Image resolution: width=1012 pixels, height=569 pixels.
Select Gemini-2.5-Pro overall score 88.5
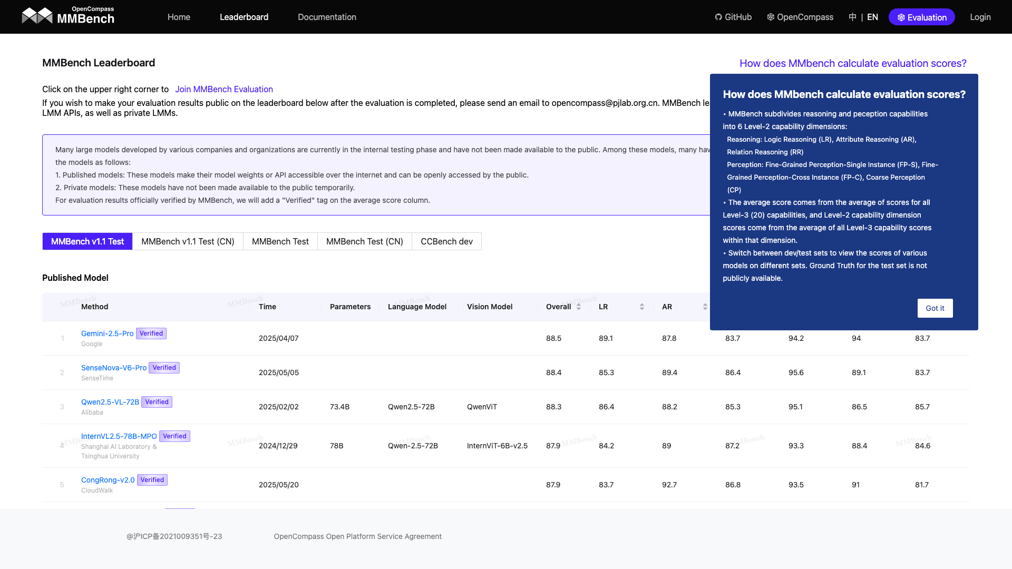pos(554,338)
